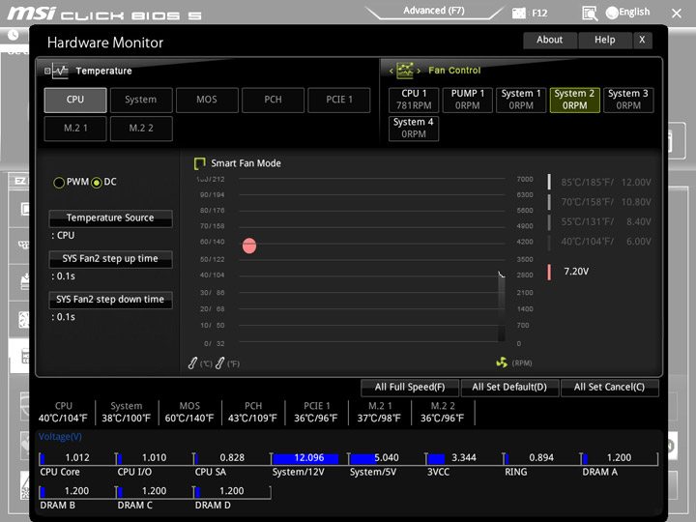Enable the Smart Fan Mode checkbox
The height and width of the screenshot is (522, 696).
coord(200,163)
